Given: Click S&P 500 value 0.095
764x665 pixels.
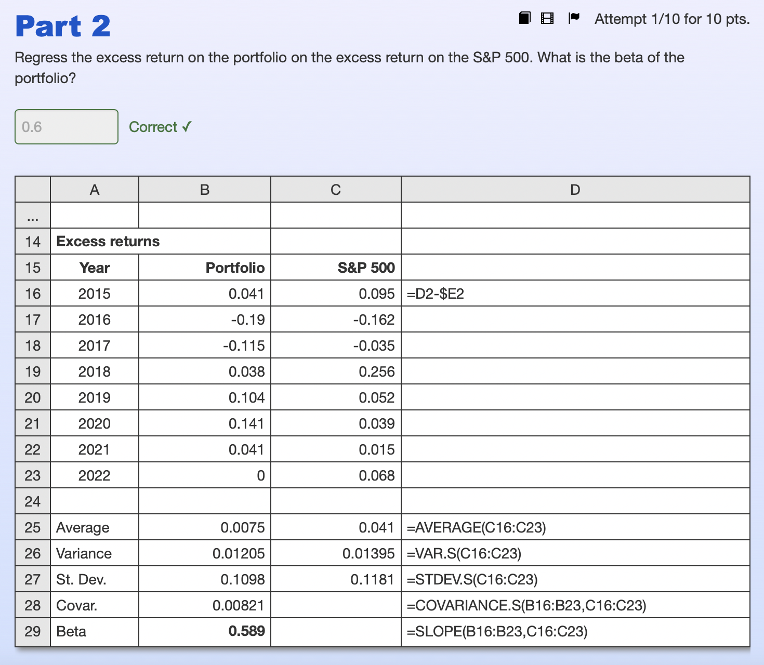Looking at the screenshot, I should (336, 294).
